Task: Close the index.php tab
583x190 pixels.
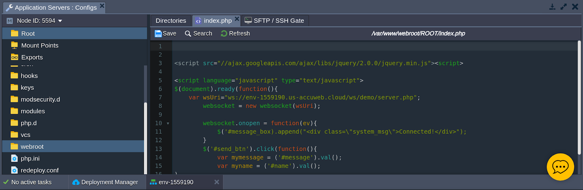Action: click(x=237, y=19)
